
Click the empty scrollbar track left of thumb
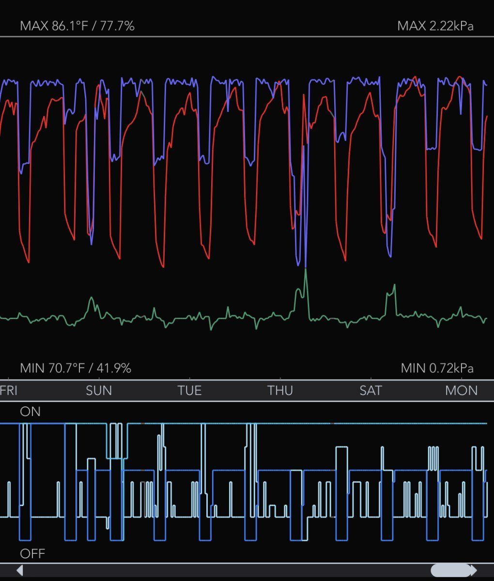(227, 570)
